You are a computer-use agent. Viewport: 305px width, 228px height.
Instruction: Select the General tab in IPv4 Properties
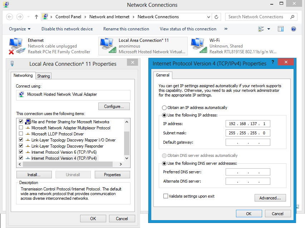[163, 75]
